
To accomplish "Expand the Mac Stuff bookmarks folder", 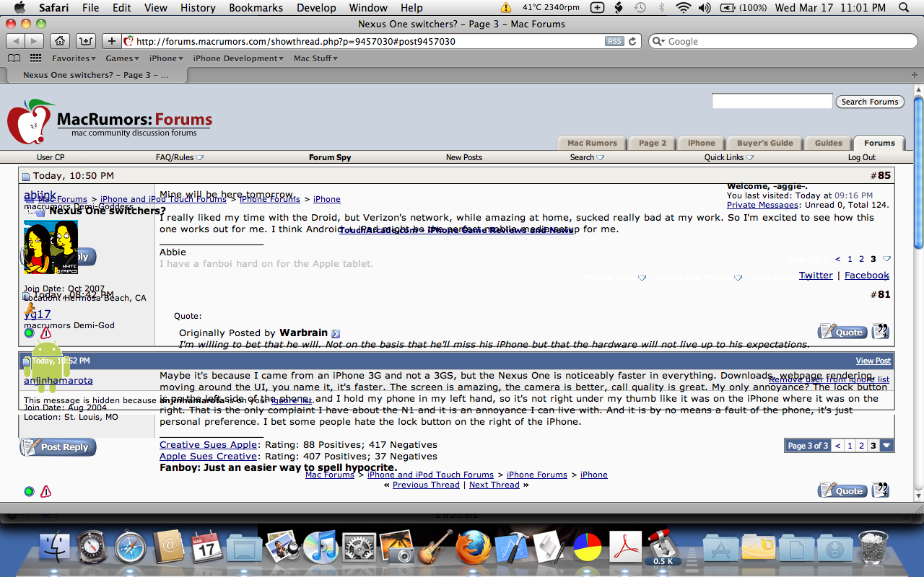I will coord(315,58).
